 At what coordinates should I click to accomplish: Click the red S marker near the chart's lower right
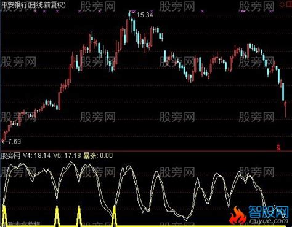pos(278,147)
